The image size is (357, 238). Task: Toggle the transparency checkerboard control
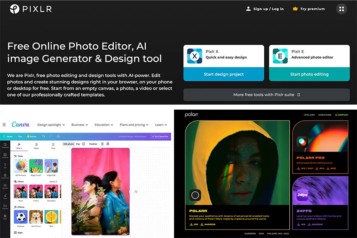pyautogui.click(x=103, y=144)
